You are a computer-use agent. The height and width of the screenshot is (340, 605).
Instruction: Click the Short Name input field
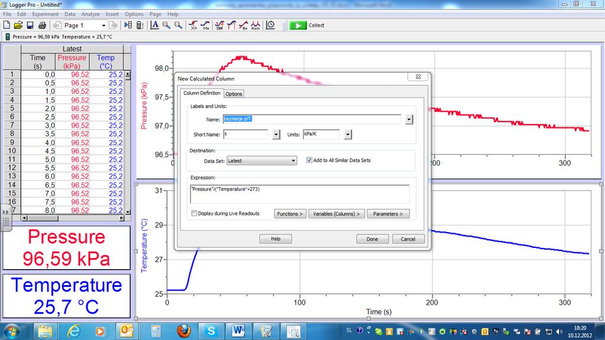(x=245, y=134)
